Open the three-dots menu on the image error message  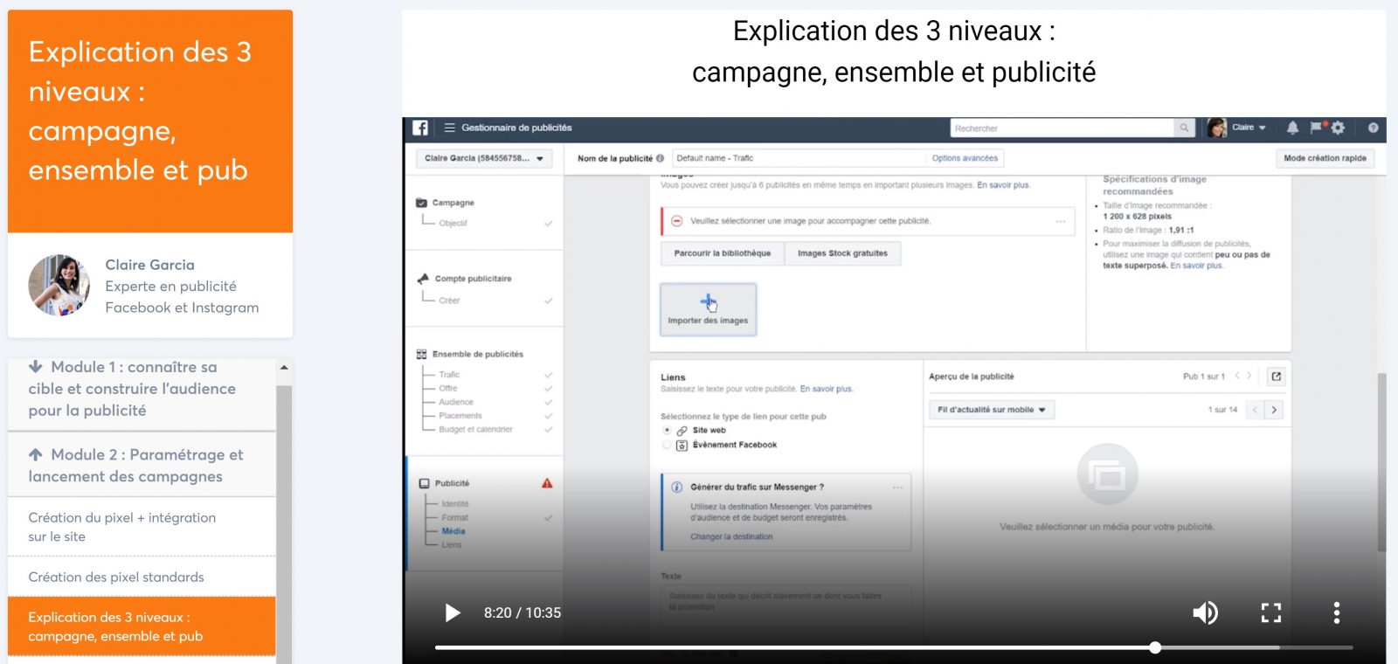click(x=1060, y=221)
